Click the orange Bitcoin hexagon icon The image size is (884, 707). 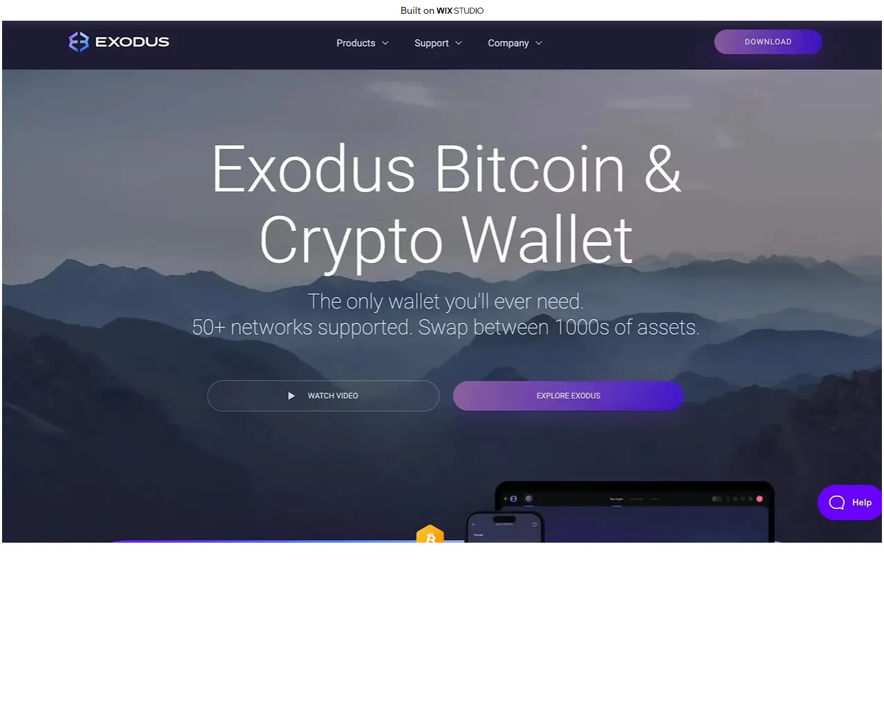[430, 534]
